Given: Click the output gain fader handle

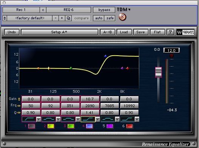Looking at the screenshot, I should [x=159, y=72].
